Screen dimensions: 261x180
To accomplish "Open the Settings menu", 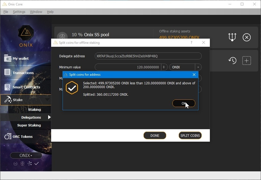I will pos(19,12).
